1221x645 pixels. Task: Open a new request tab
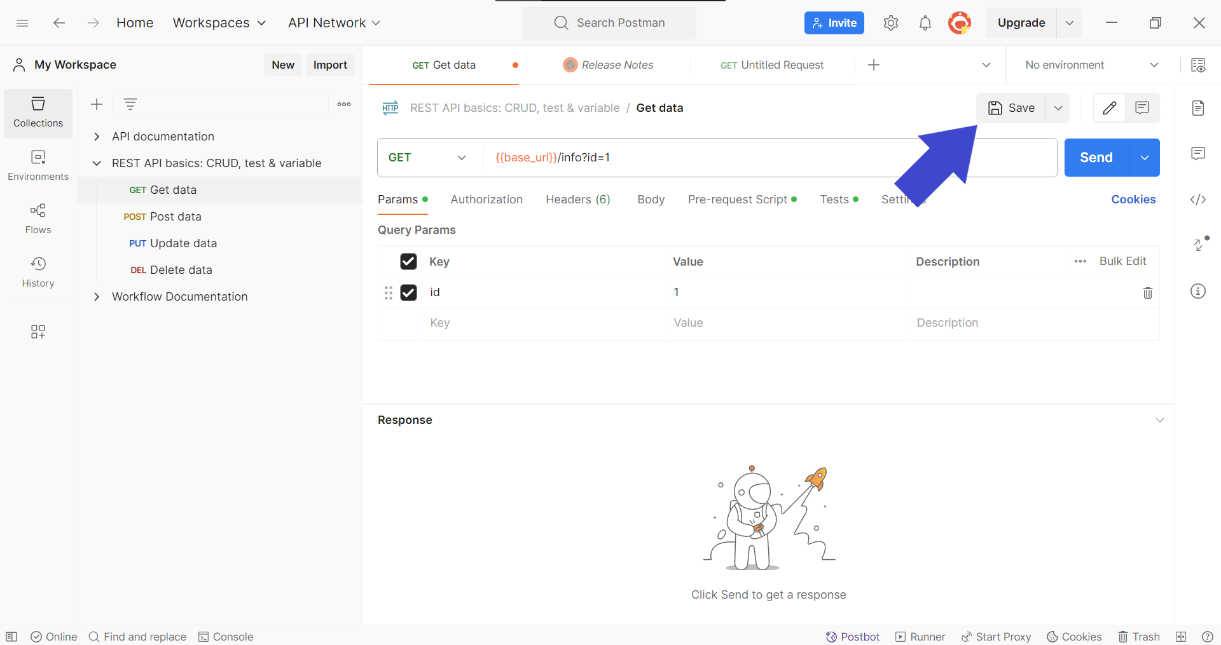(x=874, y=65)
